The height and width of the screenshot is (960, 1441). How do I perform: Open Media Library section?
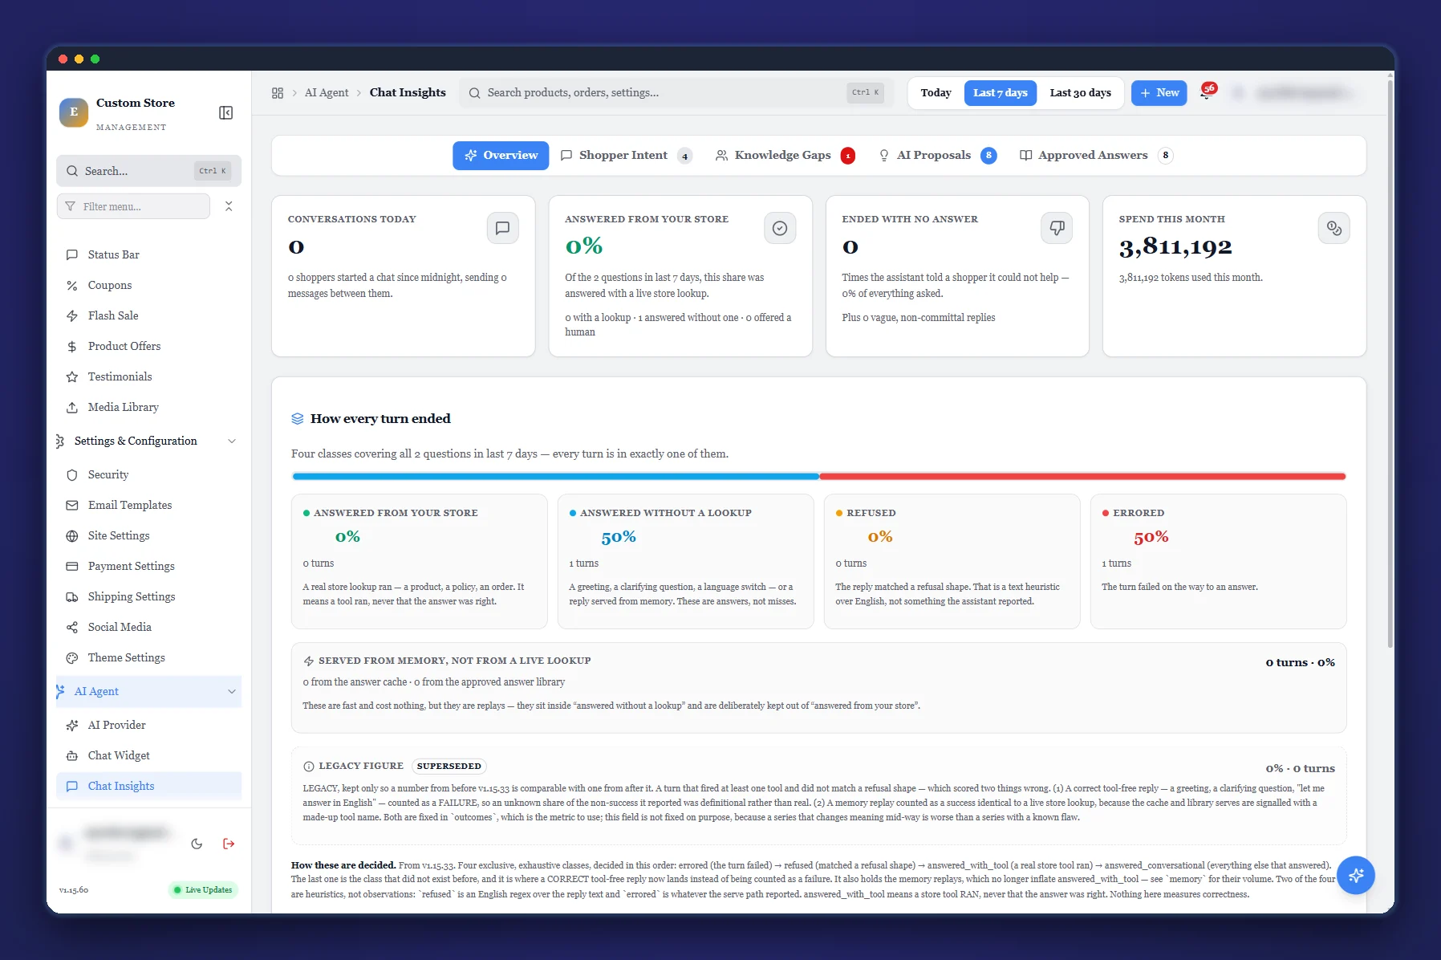[149, 407]
